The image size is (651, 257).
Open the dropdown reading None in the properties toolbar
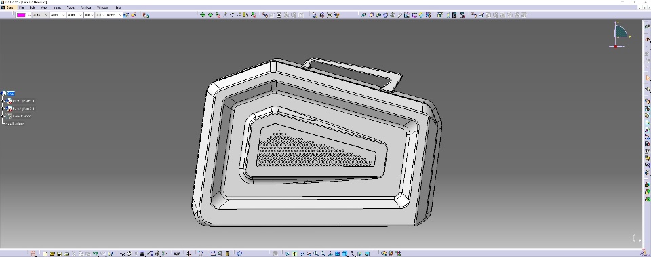click(x=114, y=15)
